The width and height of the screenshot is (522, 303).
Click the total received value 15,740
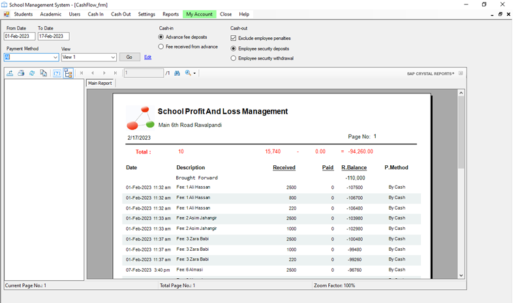[x=273, y=151]
